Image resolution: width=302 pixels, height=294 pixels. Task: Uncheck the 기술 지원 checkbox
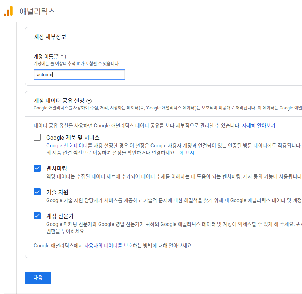coord(37,192)
